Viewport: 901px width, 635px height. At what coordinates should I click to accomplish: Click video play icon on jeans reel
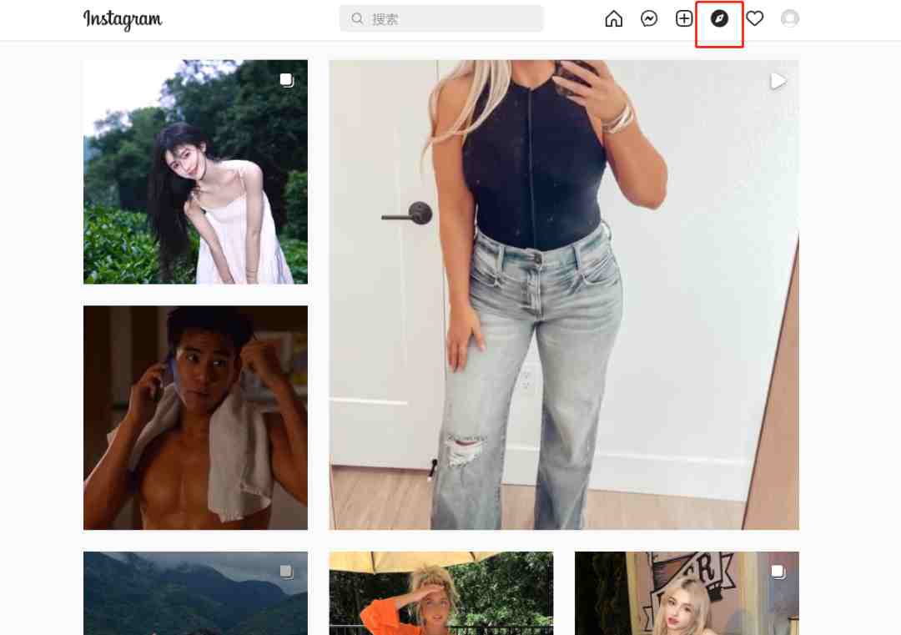pos(778,81)
